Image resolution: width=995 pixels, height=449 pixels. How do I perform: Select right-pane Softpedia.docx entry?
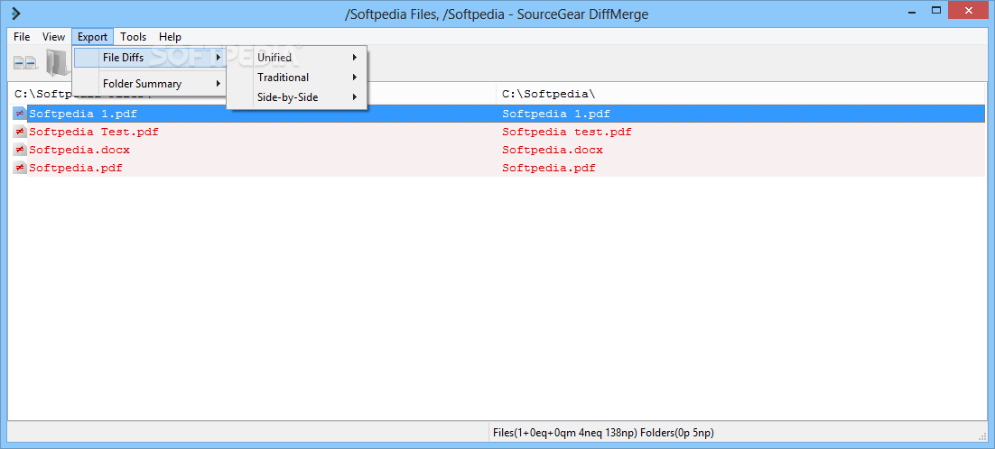pyautogui.click(x=552, y=150)
